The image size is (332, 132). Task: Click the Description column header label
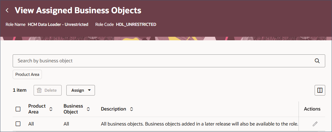click(114, 109)
